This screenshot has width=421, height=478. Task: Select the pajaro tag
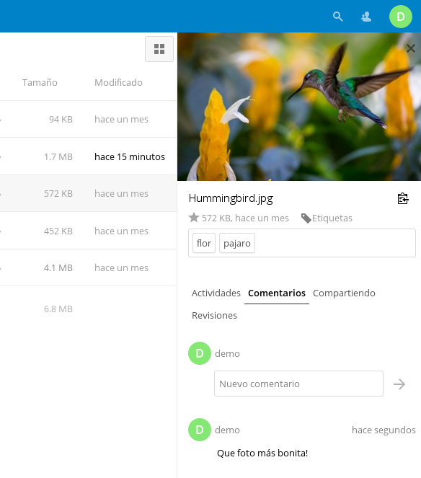click(x=237, y=243)
